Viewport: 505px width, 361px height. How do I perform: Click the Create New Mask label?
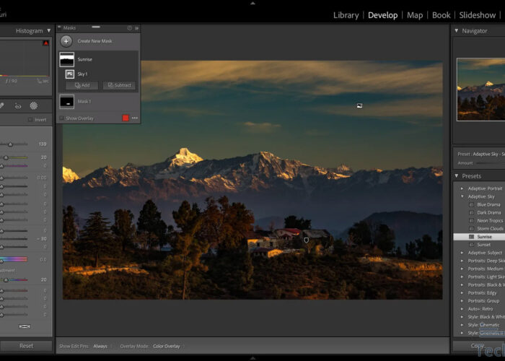(95, 41)
